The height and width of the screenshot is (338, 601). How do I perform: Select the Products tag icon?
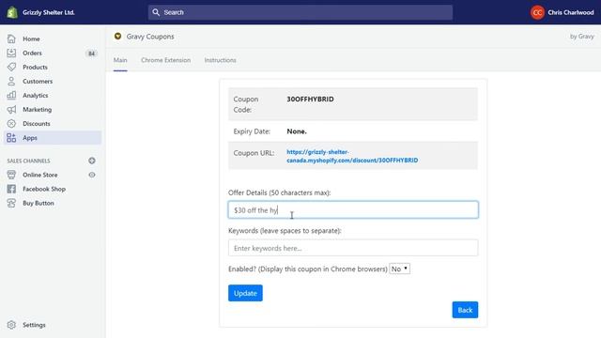11,67
